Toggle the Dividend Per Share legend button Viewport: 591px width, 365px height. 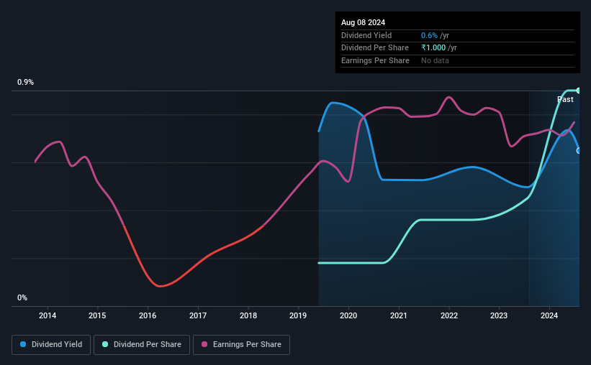142,345
